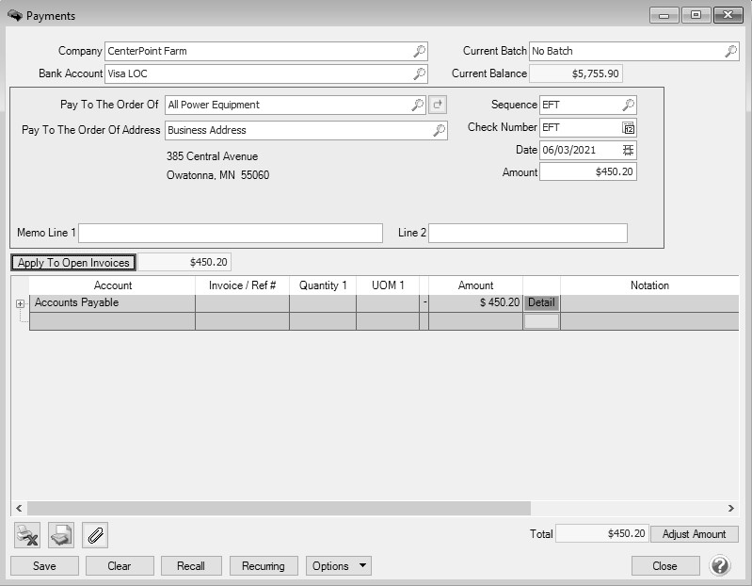Viewport: 752px width, 586px height.
Task: Open the Date calendar picker icon
Action: (x=629, y=150)
